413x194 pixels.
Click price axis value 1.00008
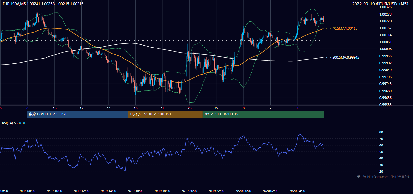[x=385, y=49]
